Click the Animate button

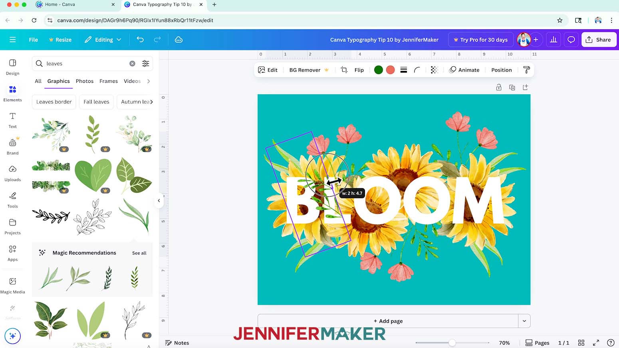point(464,70)
